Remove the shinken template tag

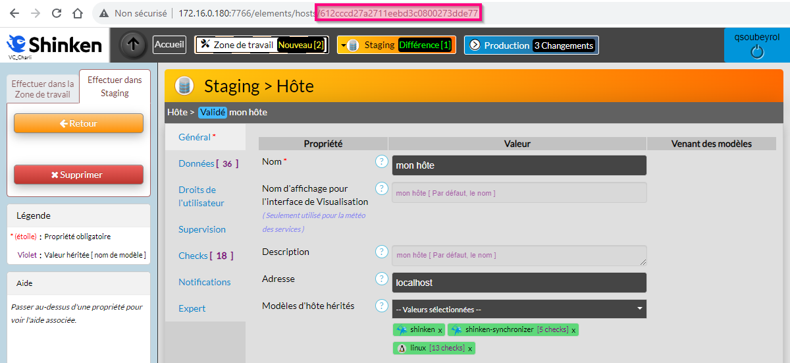coord(440,330)
